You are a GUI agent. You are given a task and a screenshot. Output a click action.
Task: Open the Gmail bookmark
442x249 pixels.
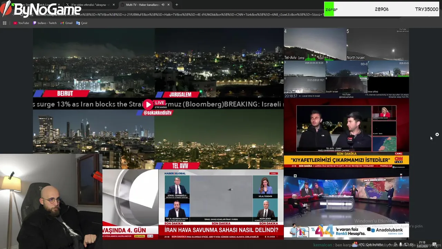click(66, 23)
